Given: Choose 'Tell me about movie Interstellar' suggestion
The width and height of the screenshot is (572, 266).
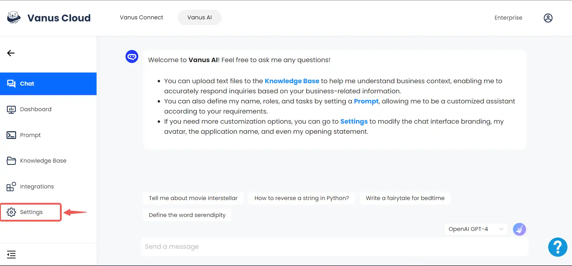Looking at the screenshot, I should [x=193, y=198].
